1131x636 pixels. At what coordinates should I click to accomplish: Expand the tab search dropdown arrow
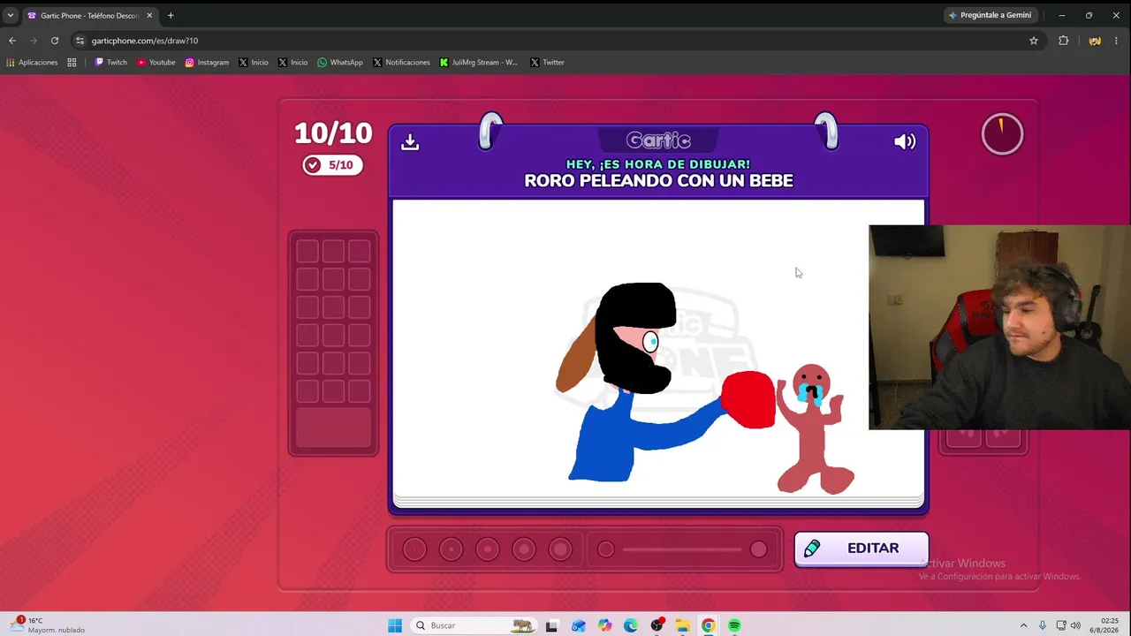tap(11, 15)
